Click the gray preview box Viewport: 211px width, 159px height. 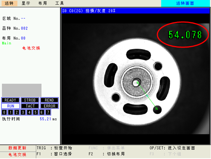pyautogui.click(x=22, y=90)
